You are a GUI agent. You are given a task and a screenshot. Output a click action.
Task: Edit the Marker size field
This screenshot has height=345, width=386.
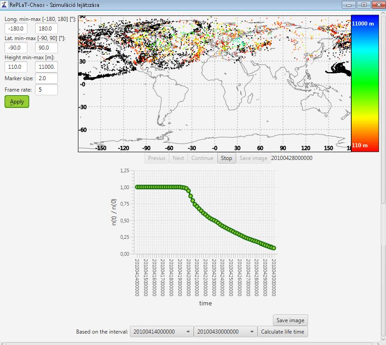[46, 78]
